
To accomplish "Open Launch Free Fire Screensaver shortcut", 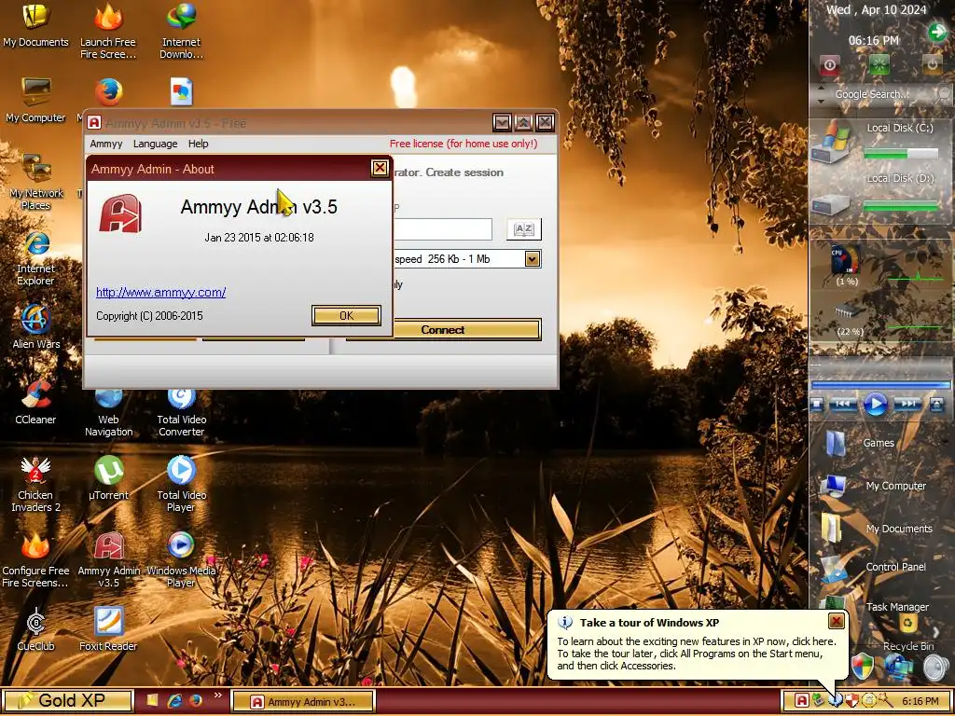I will [108, 31].
